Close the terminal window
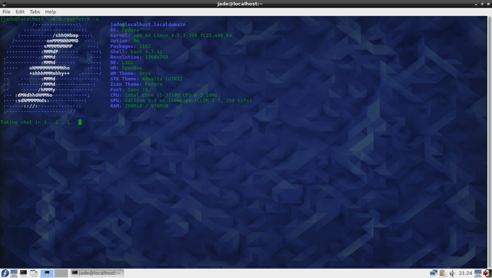The height and width of the screenshot is (278, 492). (x=488, y=4)
